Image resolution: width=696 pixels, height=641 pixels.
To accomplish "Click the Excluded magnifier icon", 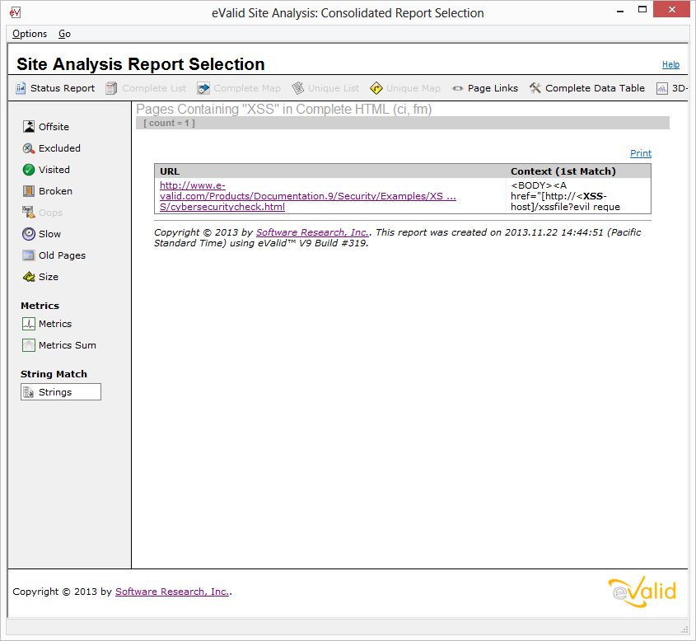I will [x=29, y=148].
